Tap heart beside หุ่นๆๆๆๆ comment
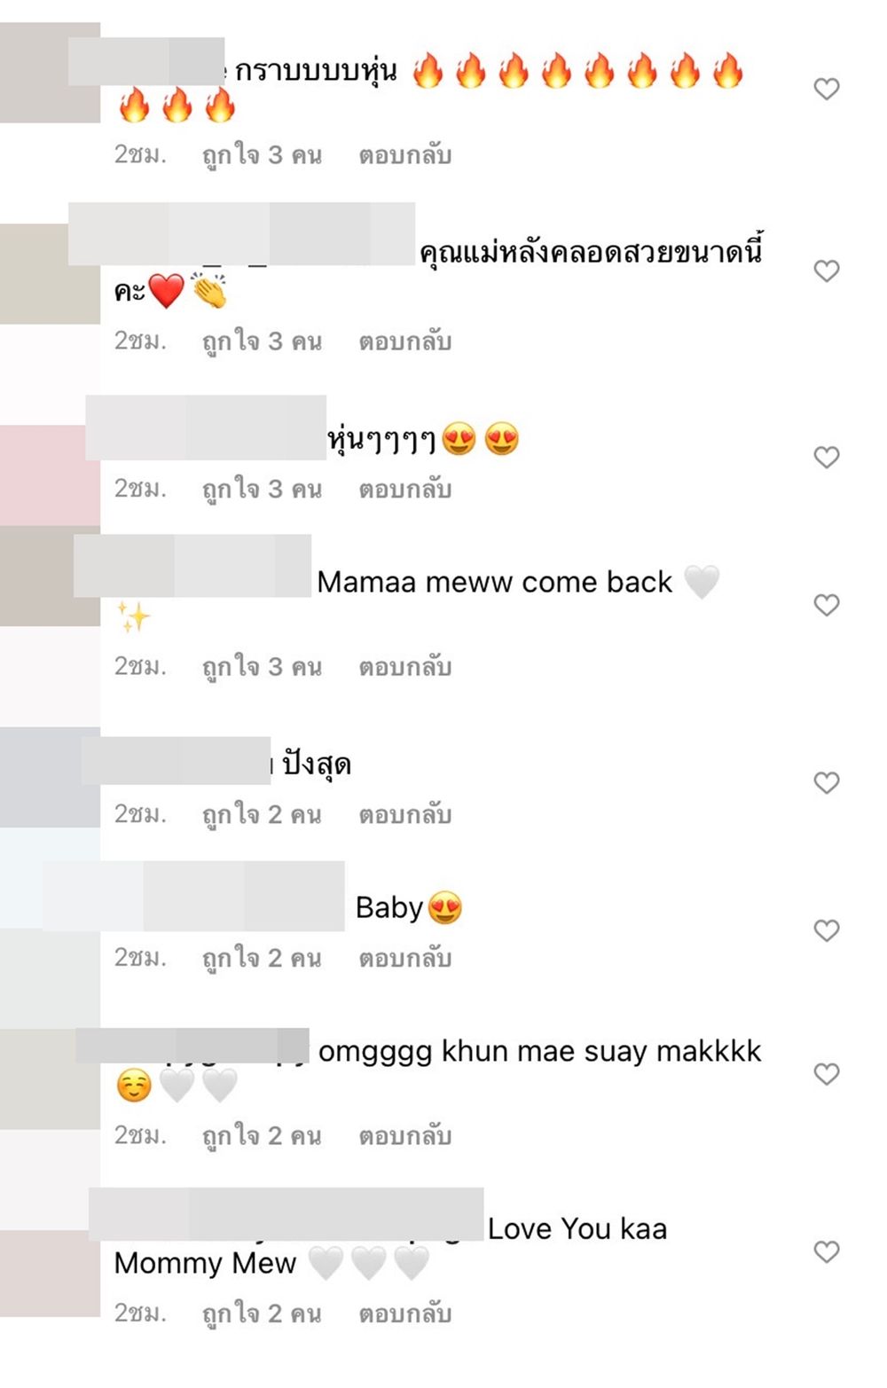This screenshot has width=887, height=1388. 826,457
